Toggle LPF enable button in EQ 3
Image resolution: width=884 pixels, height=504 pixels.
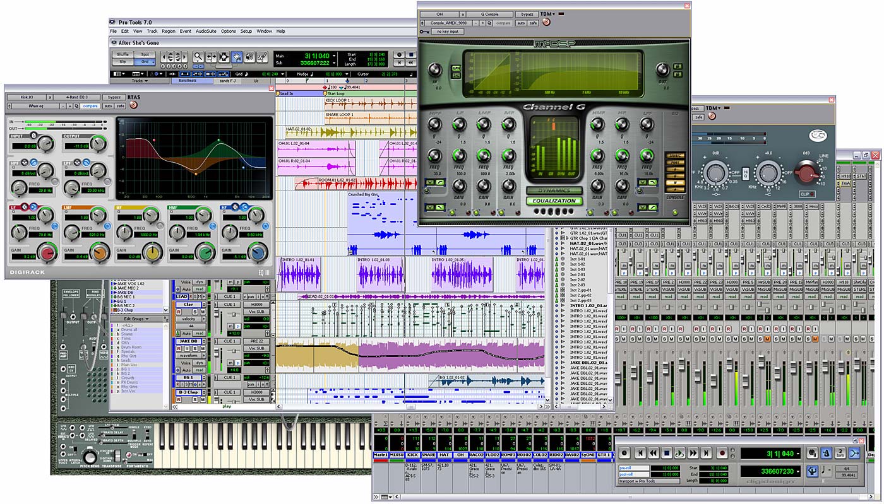click(107, 181)
